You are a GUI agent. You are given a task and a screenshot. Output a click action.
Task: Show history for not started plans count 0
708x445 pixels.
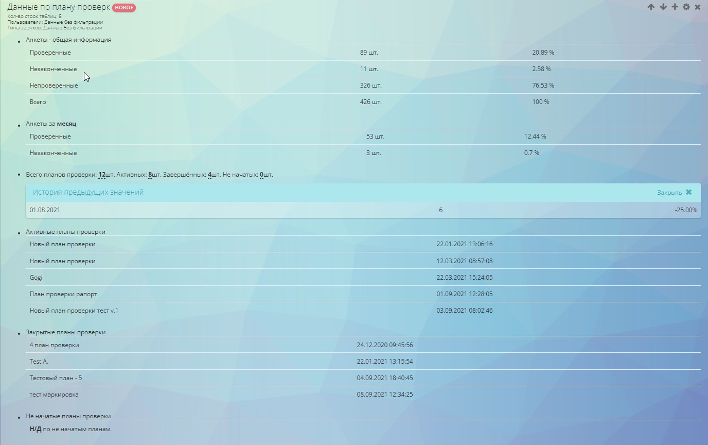[x=261, y=175]
